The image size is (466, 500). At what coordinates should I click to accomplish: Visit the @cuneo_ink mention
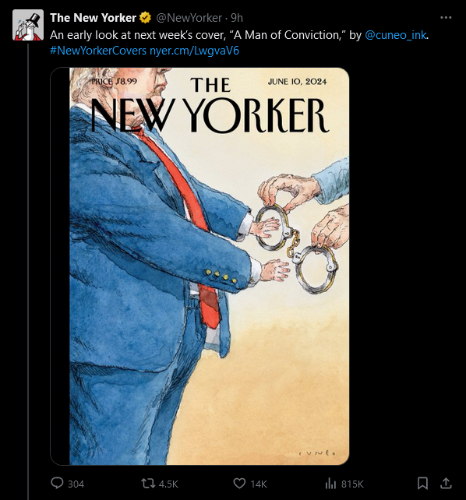click(x=395, y=35)
